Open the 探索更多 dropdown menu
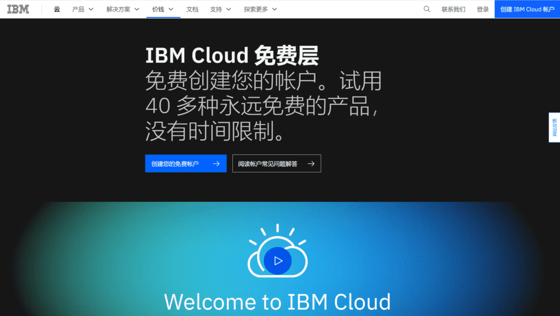560x316 pixels. pyautogui.click(x=260, y=9)
